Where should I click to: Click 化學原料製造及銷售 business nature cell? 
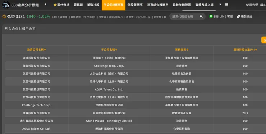(x=182, y=82)
